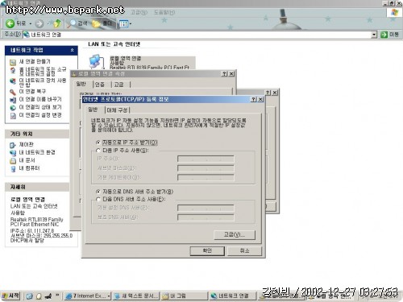
Task: Click 이 연결의 설정 변경 task
Action: (40, 115)
